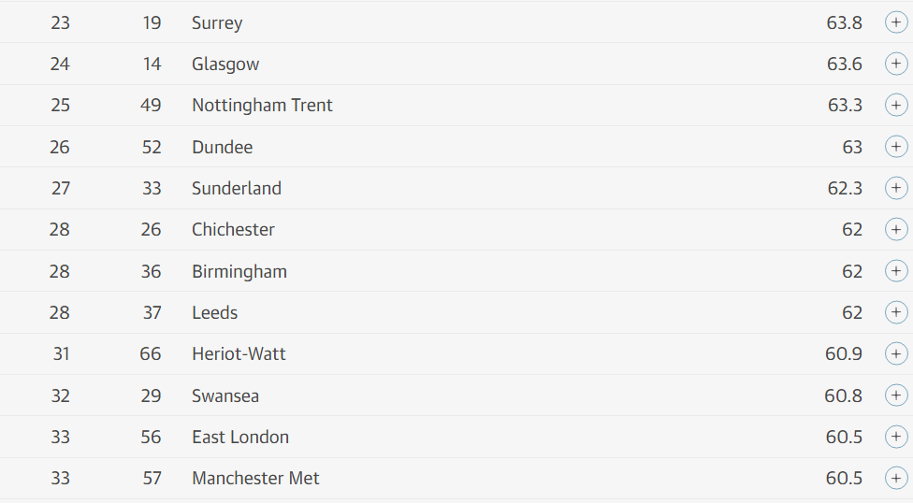Select the Heriot-Watt institution name
913x503 pixels.
[x=239, y=353]
